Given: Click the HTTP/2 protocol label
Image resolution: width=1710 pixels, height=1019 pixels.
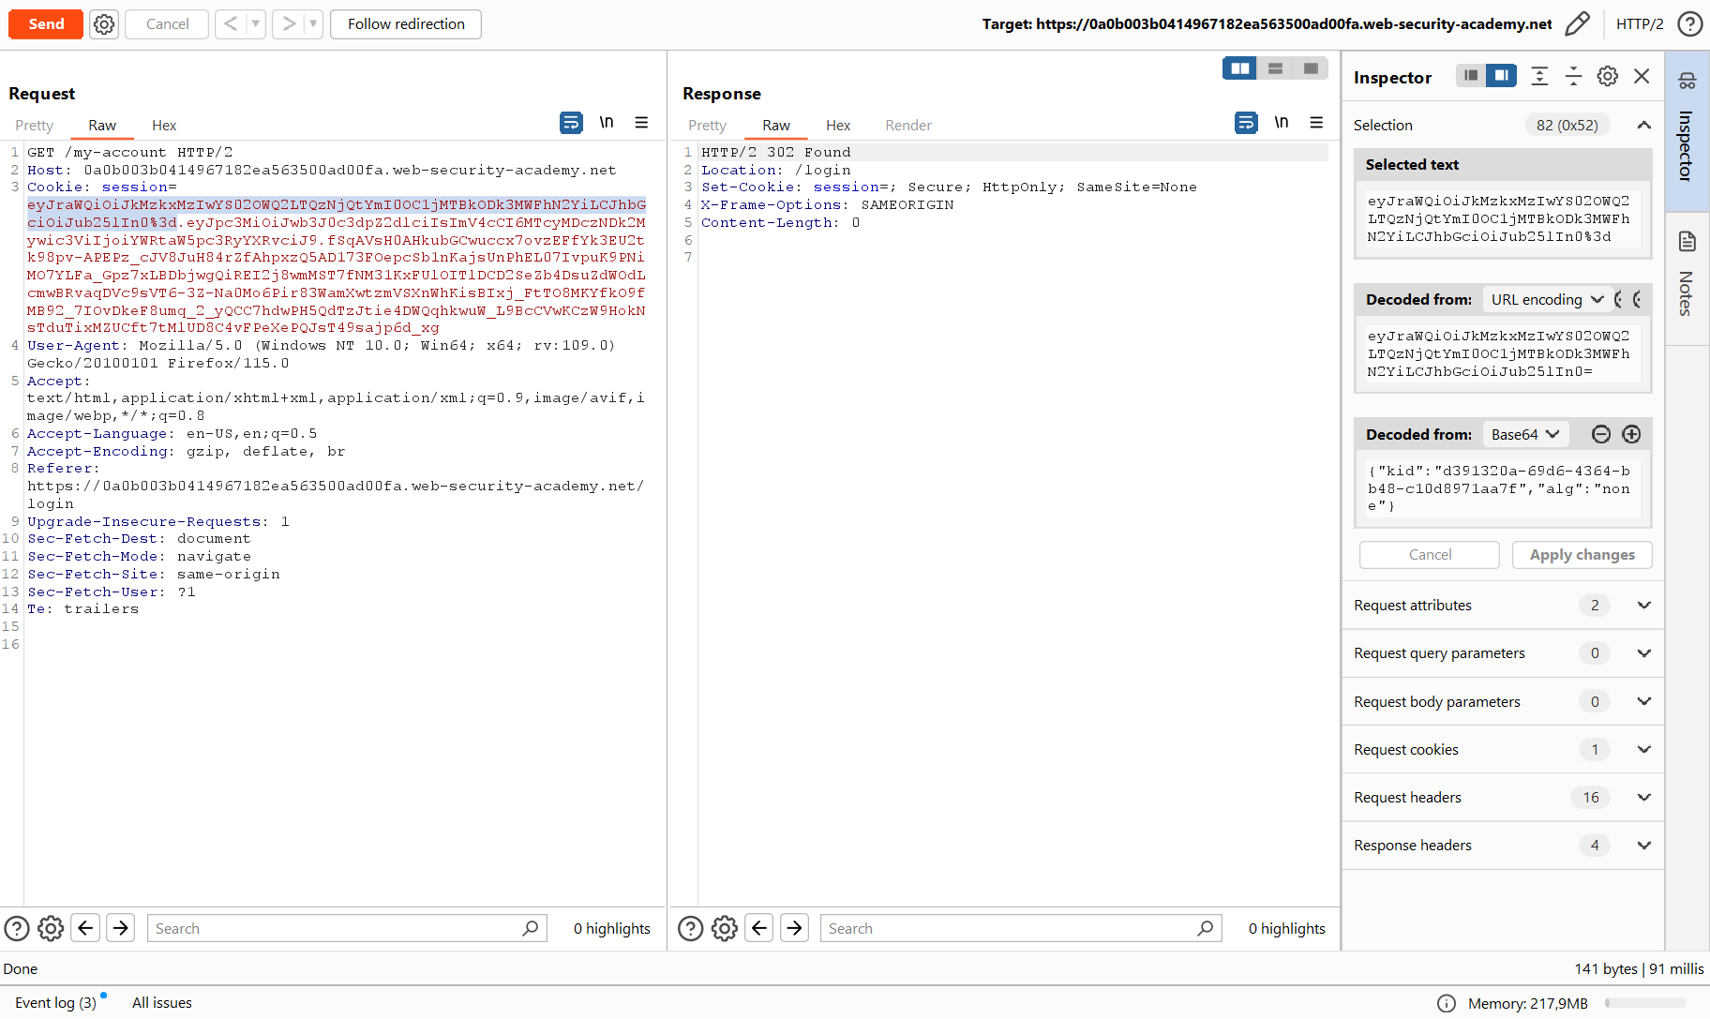Looking at the screenshot, I should point(1640,24).
